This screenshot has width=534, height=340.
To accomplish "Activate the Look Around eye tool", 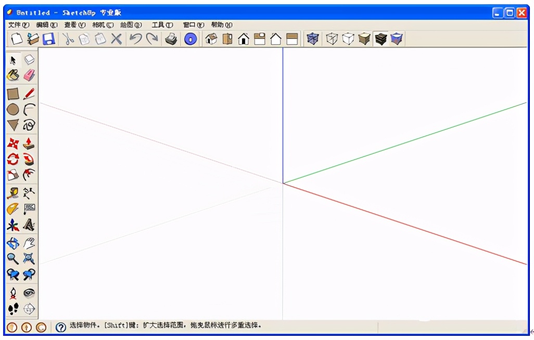I will pos(29,293).
